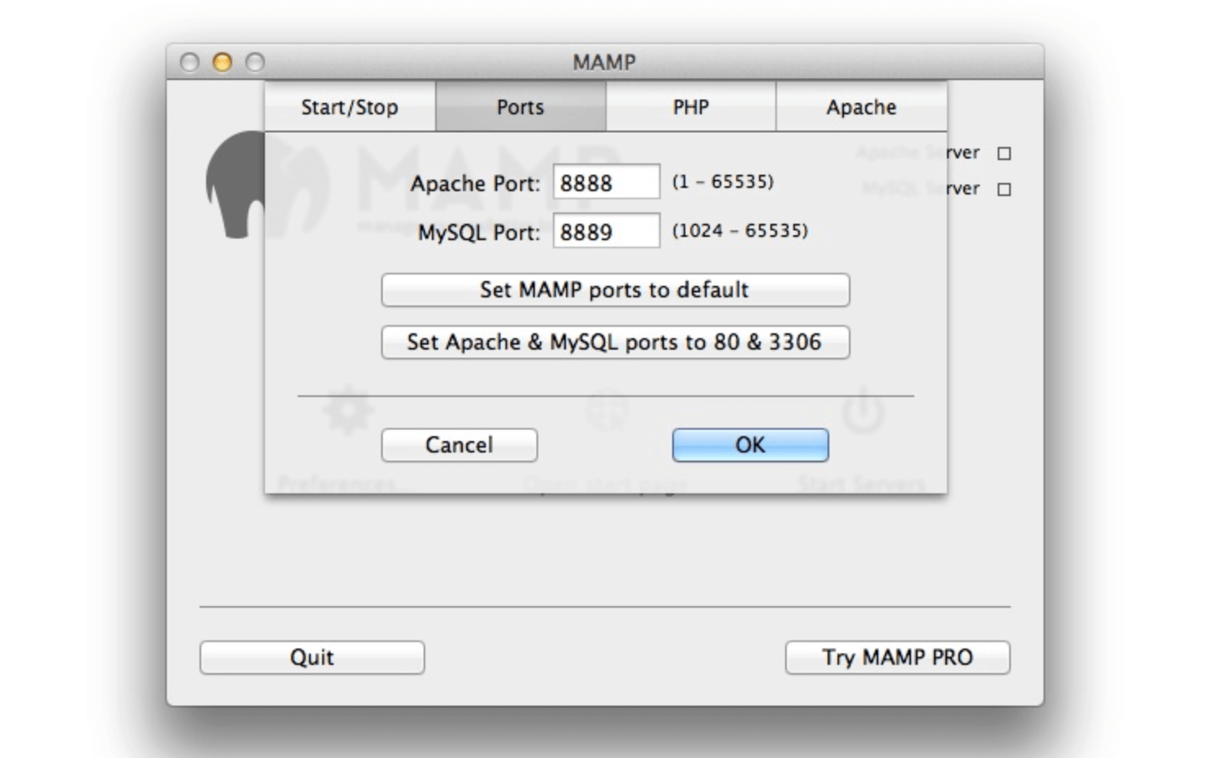Quit the MAMP application

tap(312, 658)
